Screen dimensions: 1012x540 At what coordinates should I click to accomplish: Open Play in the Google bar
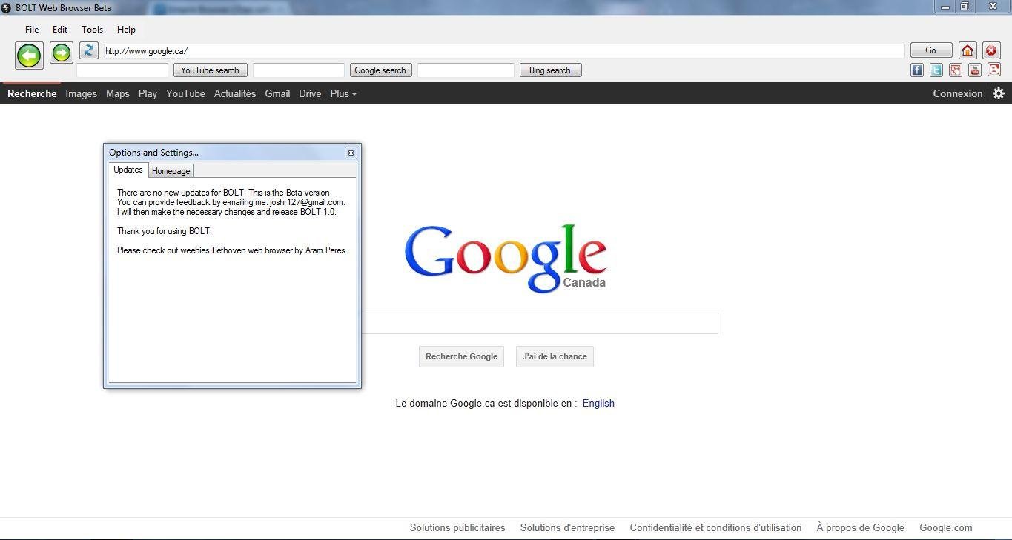(x=148, y=93)
